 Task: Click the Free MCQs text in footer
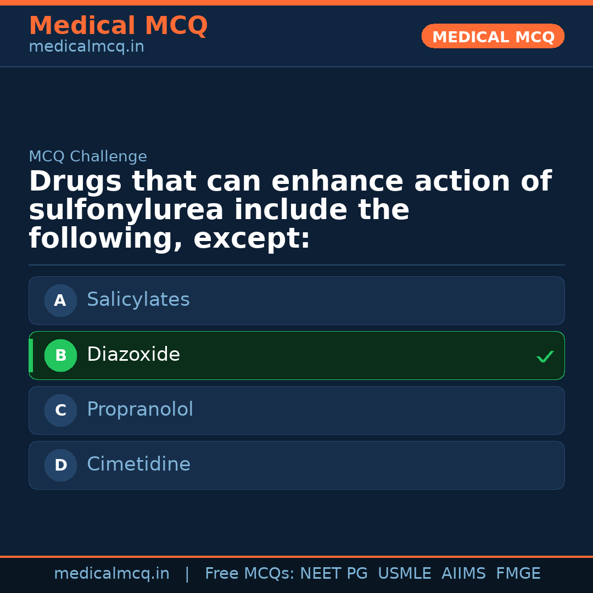click(x=249, y=574)
